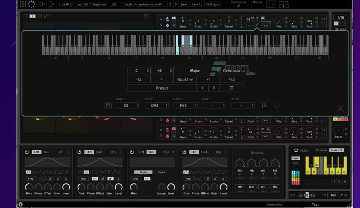Click the Generate button
Screen dimensions: 360x208
(x=232, y=70)
